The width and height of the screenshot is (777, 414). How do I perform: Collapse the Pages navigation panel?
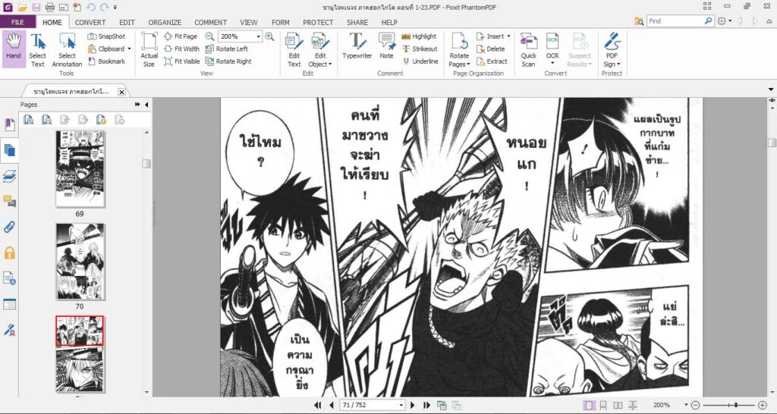[146, 105]
